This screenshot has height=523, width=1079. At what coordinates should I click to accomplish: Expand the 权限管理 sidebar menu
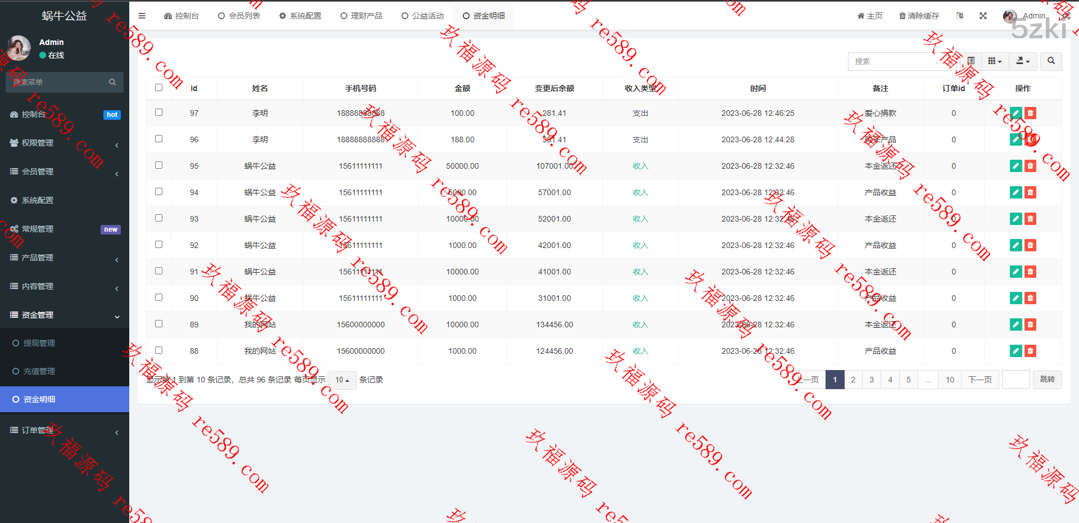tap(65, 143)
